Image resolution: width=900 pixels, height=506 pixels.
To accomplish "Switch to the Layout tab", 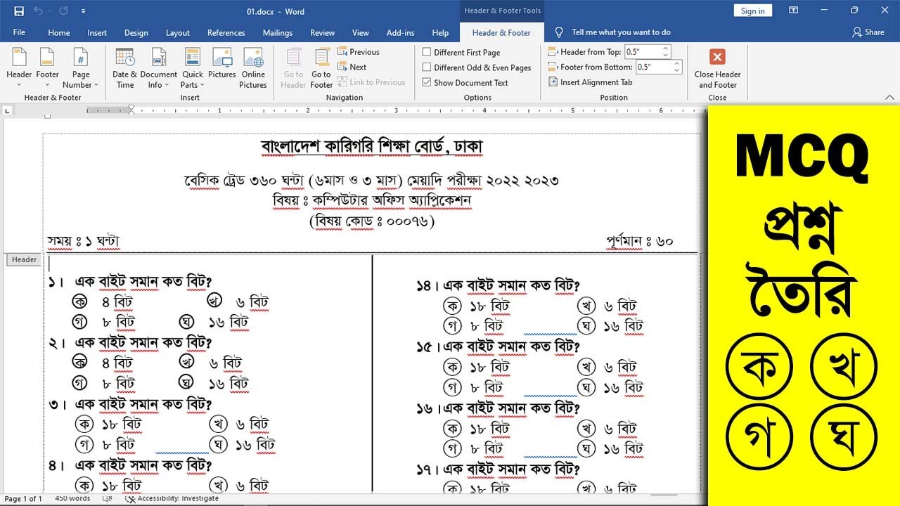I will (x=178, y=32).
